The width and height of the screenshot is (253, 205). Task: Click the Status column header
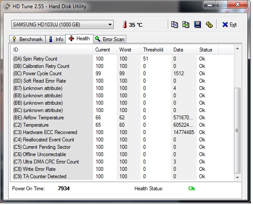(208, 50)
